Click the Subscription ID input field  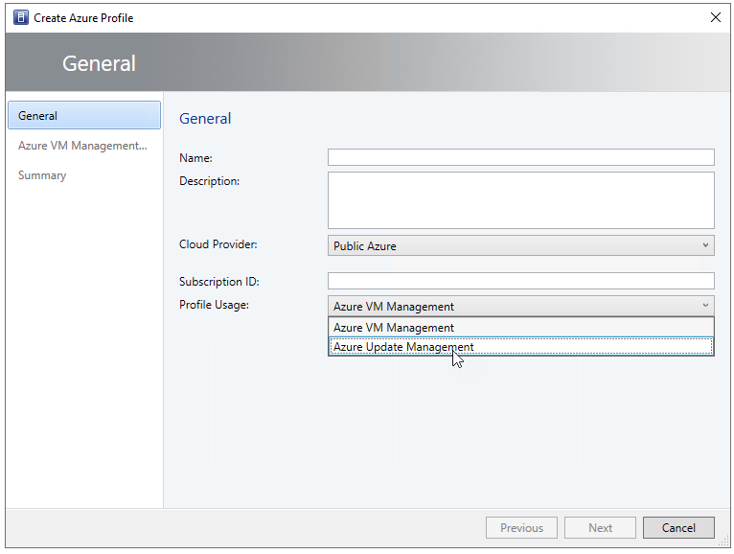coord(520,281)
